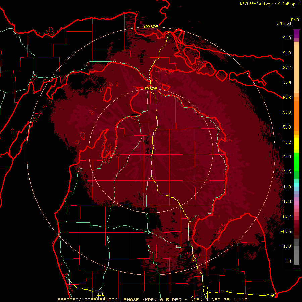
Task: Click the 50 NMI range ring label
Action: pyautogui.click(x=151, y=89)
